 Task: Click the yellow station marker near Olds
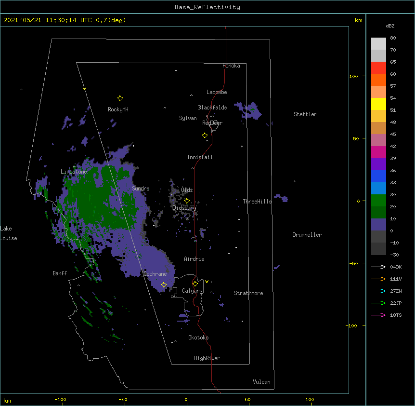[x=187, y=201]
